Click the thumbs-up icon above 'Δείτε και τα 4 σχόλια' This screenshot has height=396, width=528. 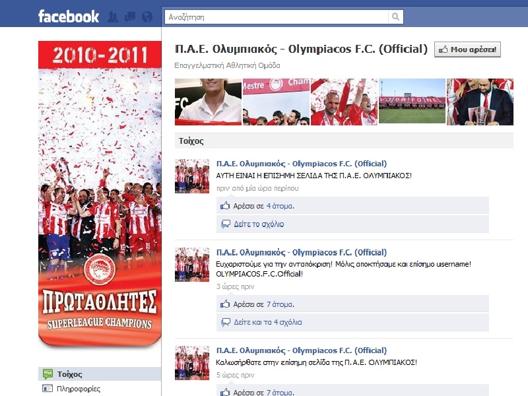(225, 304)
